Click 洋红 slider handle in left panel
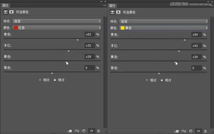Screen dimensions: 214x134 click(x=69, y=51)
